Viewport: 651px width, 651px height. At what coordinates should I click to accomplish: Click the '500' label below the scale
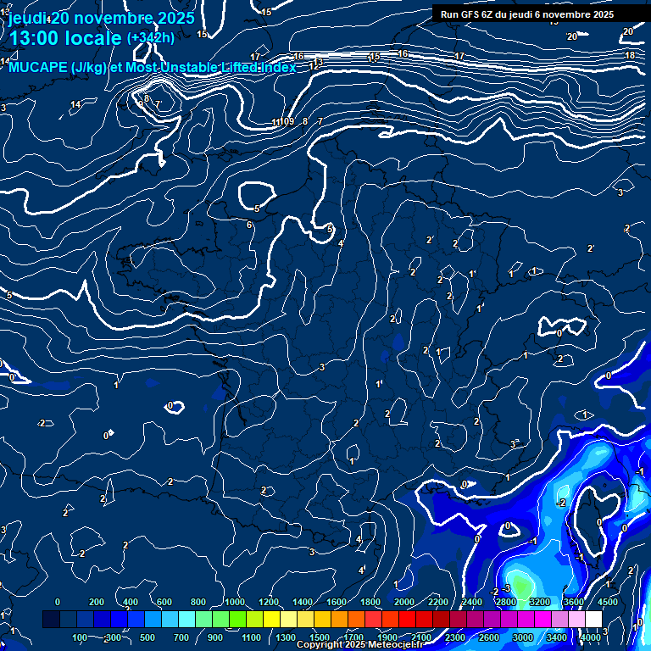147,637
